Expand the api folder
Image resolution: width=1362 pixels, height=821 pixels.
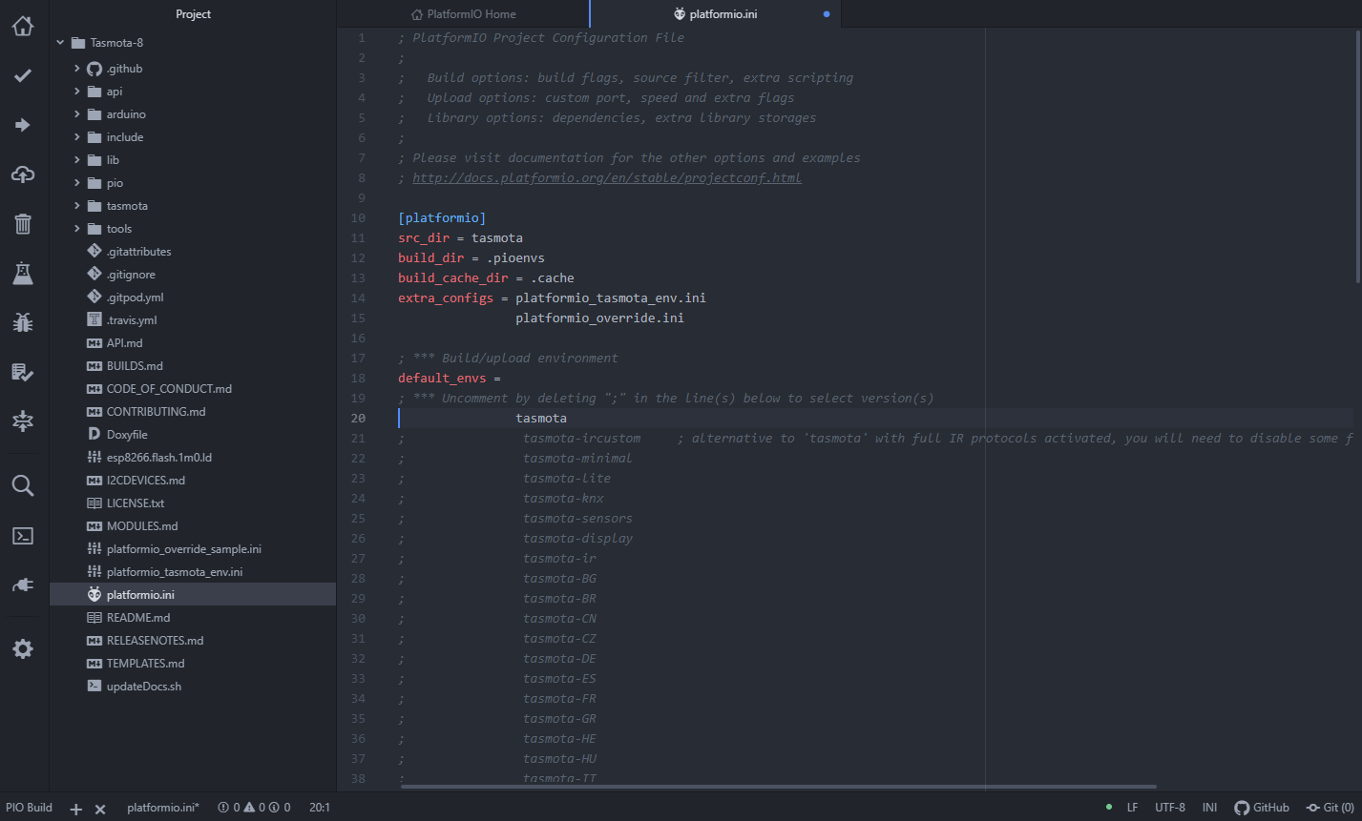[77, 92]
